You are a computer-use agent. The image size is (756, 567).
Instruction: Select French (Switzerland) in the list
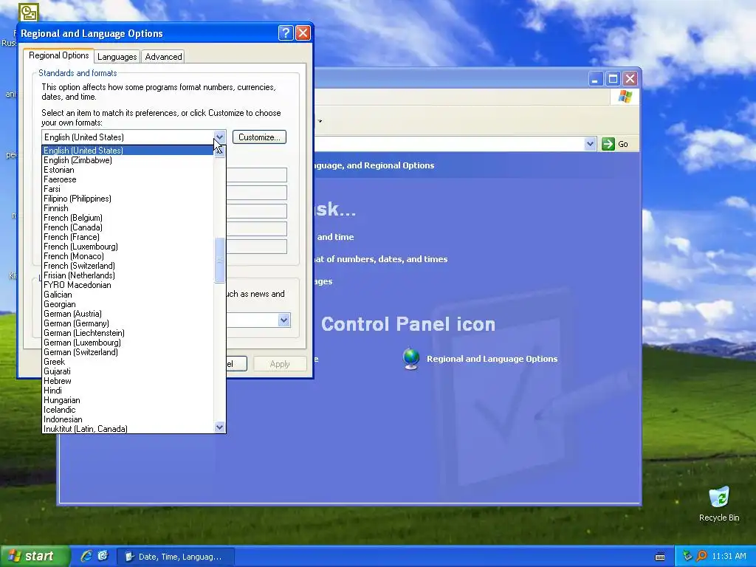[128, 266]
